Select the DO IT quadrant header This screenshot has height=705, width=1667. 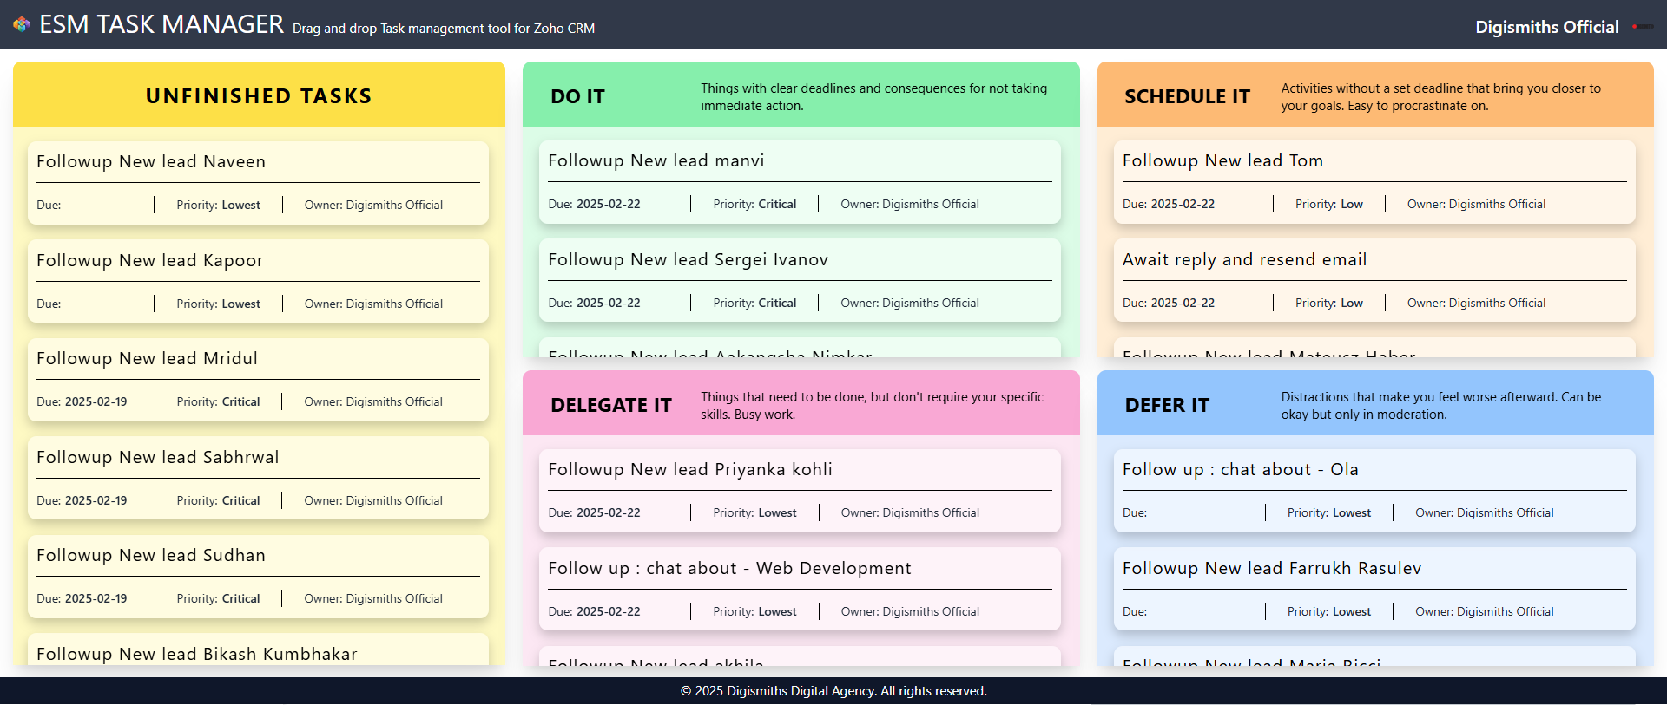577,96
